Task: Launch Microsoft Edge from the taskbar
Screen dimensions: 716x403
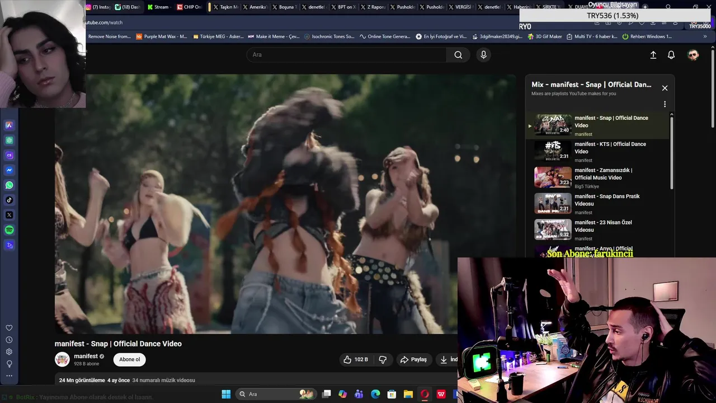Action: (x=375, y=394)
